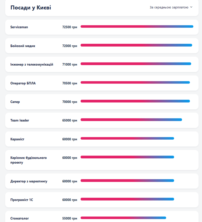This screenshot has height=222, width=202.
Task: Click the 72500 грн salary value
Action: pyautogui.click(x=70, y=27)
